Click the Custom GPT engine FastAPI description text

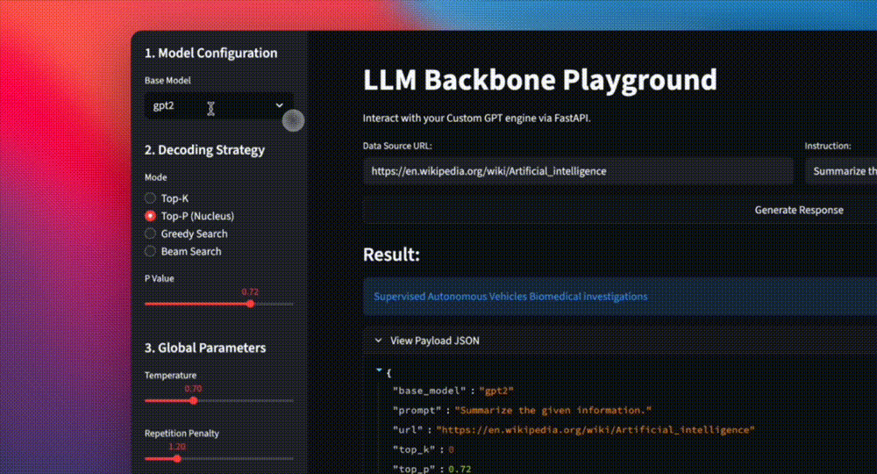tap(476, 118)
